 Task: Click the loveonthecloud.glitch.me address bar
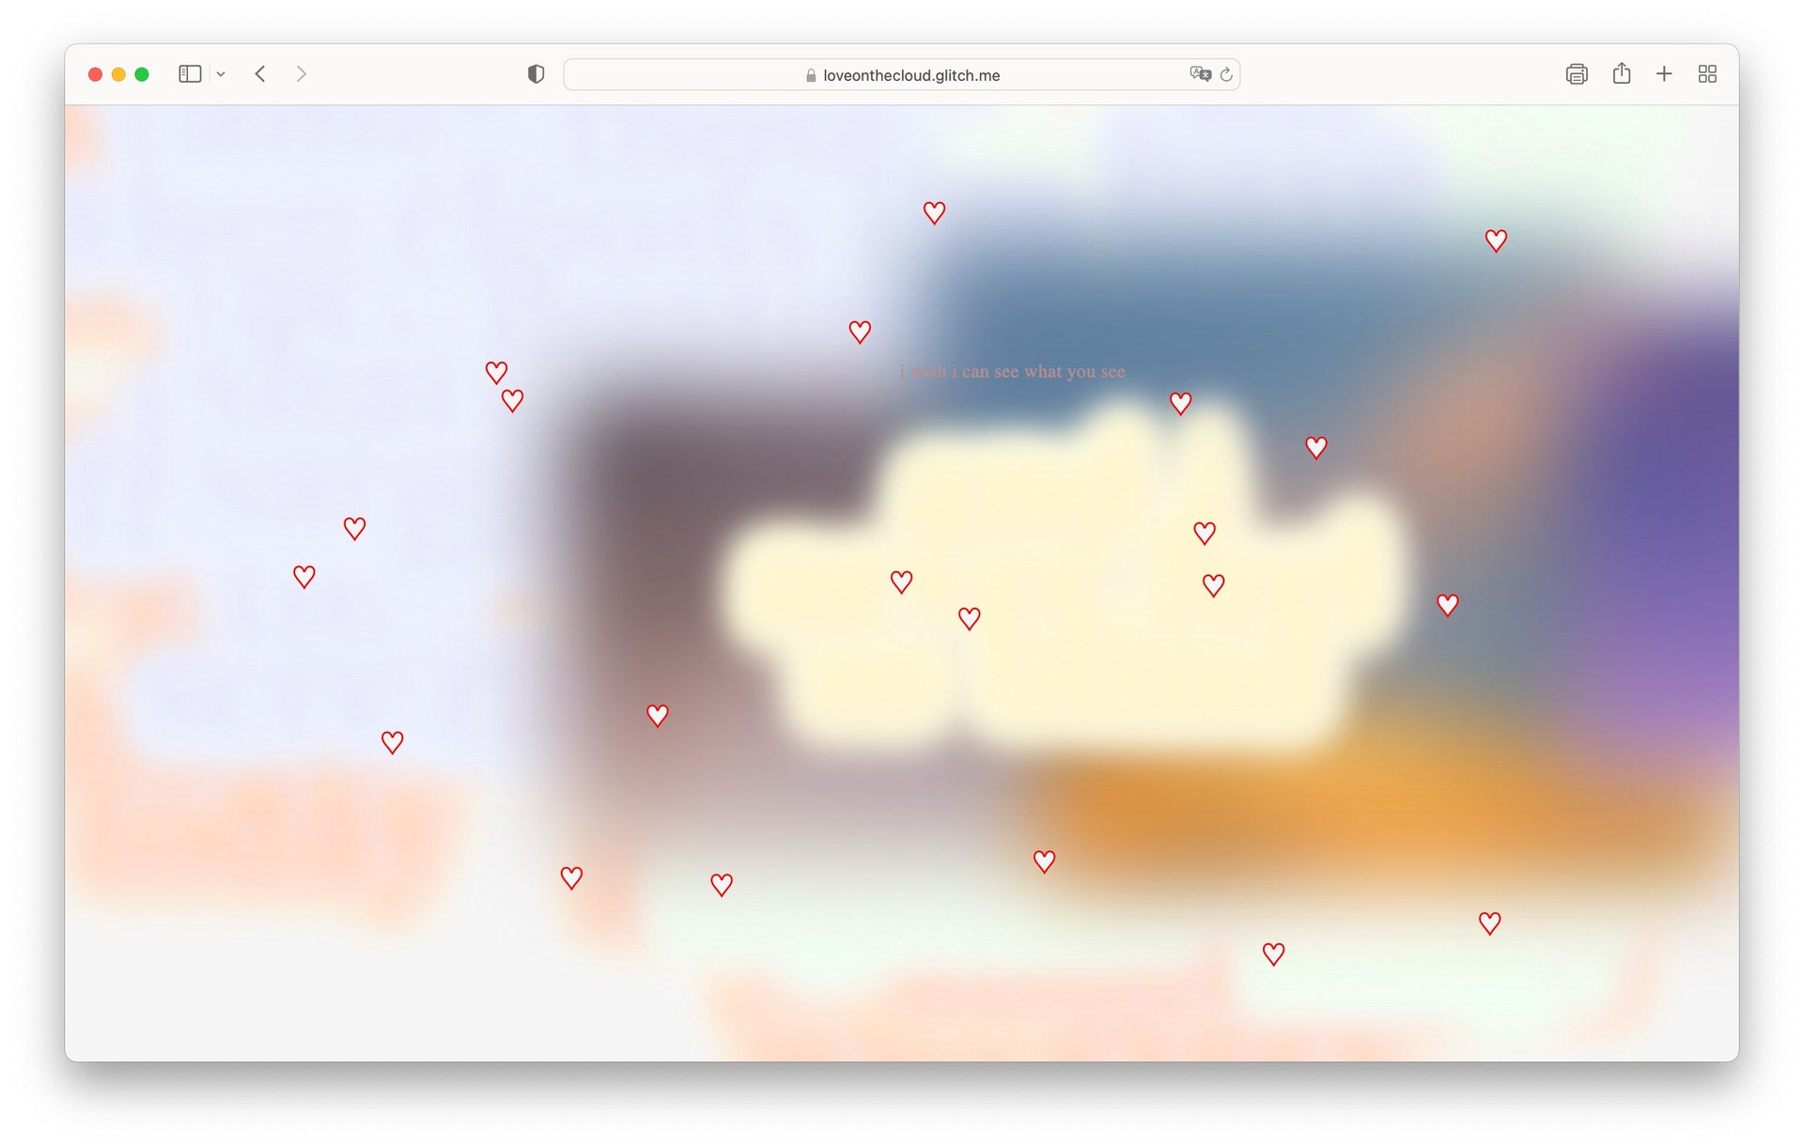[910, 75]
